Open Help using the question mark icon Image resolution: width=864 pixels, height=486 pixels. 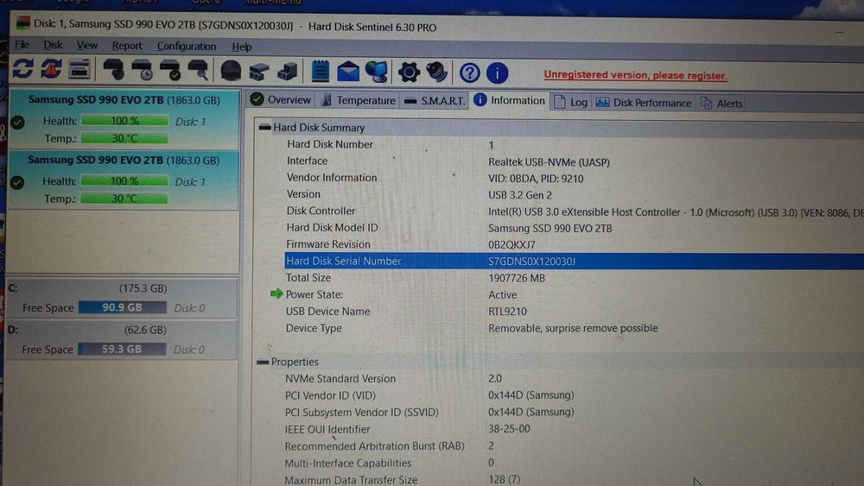click(469, 73)
